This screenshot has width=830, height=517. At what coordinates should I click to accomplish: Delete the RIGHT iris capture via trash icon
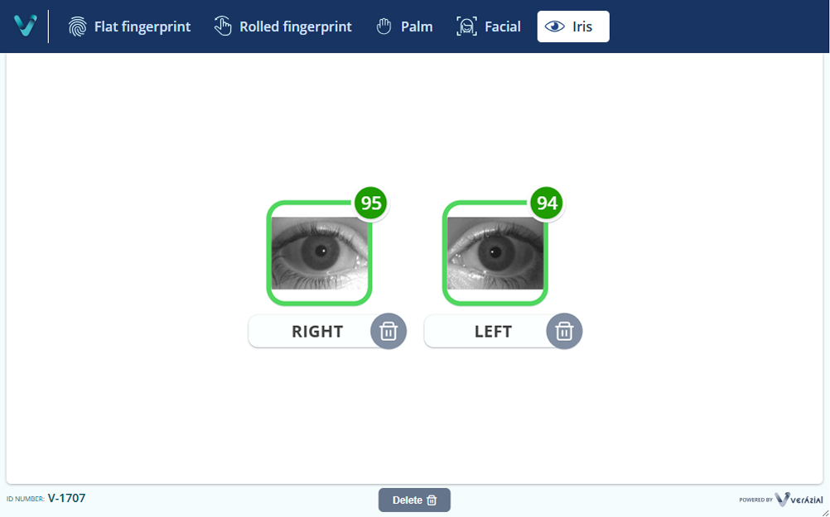pyautogui.click(x=388, y=332)
